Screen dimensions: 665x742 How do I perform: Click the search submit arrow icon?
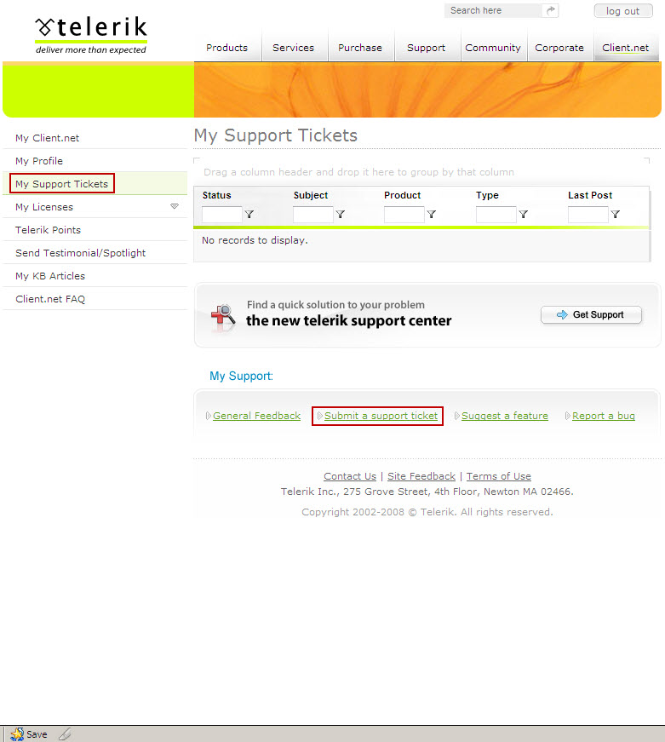point(550,10)
